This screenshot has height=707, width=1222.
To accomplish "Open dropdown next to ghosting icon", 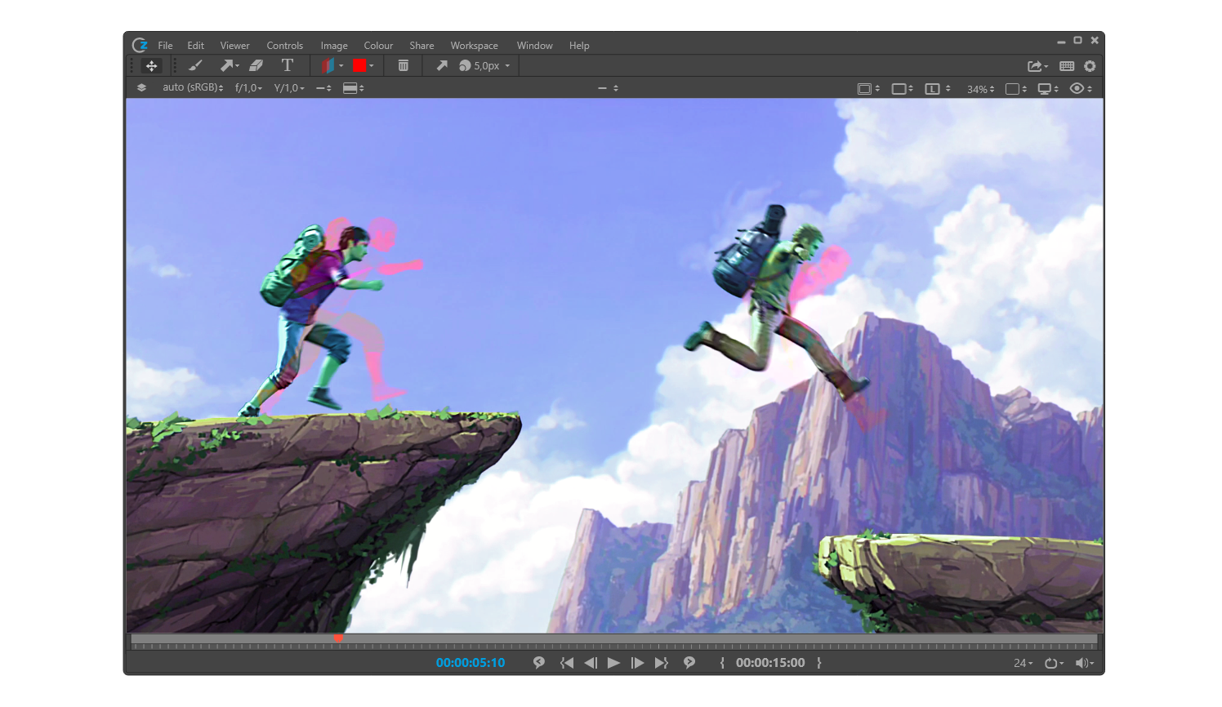I will [341, 66].
